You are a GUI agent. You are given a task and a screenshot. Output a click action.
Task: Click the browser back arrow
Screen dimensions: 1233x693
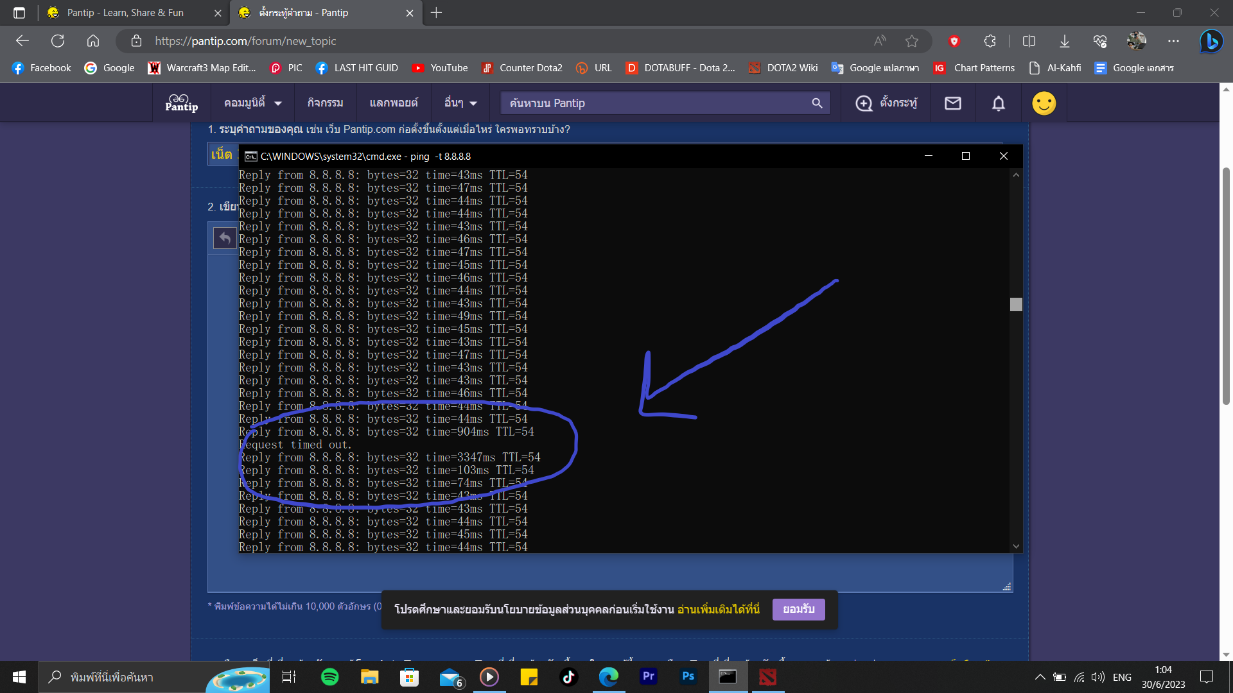(22, 41)
